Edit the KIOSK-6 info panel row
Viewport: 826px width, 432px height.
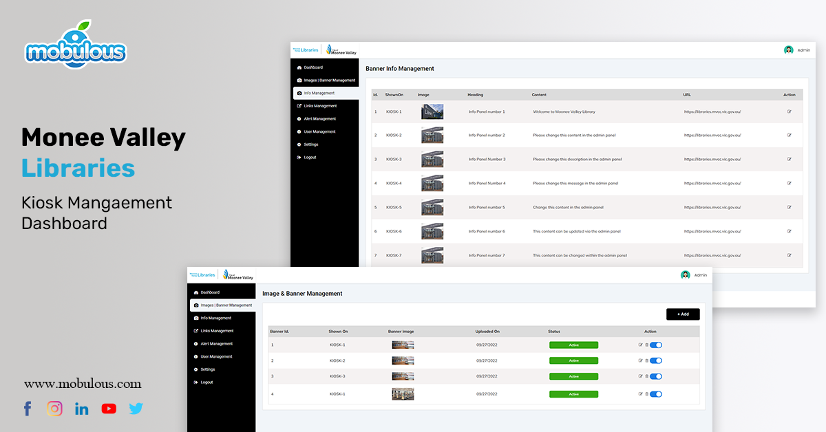[x=789, y=231]
